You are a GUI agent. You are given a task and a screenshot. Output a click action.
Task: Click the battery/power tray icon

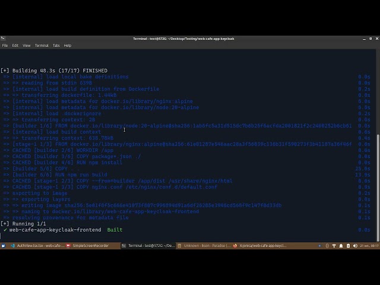click(x=349, y=246)
